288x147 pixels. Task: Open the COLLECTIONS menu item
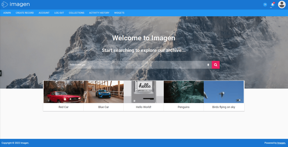point(76,13)
